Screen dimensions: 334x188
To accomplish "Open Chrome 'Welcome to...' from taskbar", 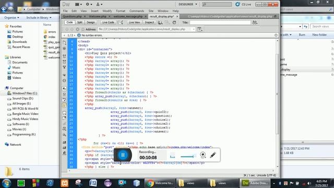I will (x=160, y=183).
